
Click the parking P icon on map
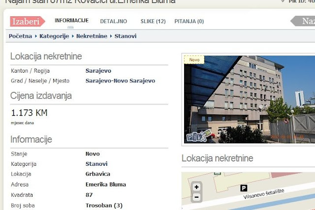244,188
